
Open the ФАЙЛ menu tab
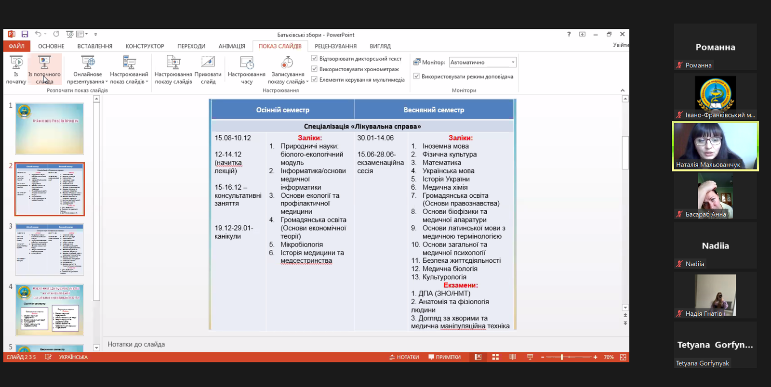tap(16, 46)
